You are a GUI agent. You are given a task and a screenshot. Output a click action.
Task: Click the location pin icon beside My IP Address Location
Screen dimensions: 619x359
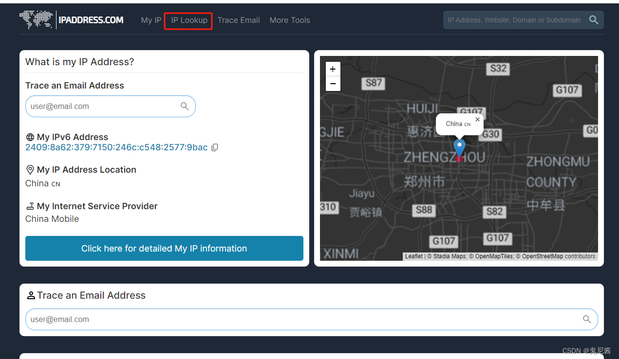tap(30, 170)
